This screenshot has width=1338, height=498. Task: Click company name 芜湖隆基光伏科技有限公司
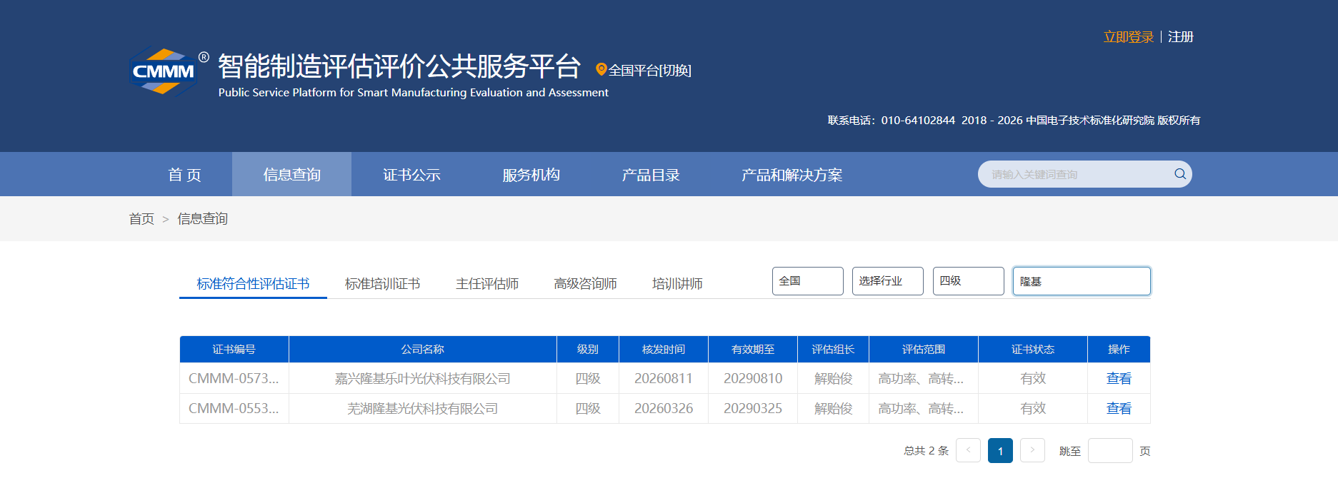(x=422, y=408)
